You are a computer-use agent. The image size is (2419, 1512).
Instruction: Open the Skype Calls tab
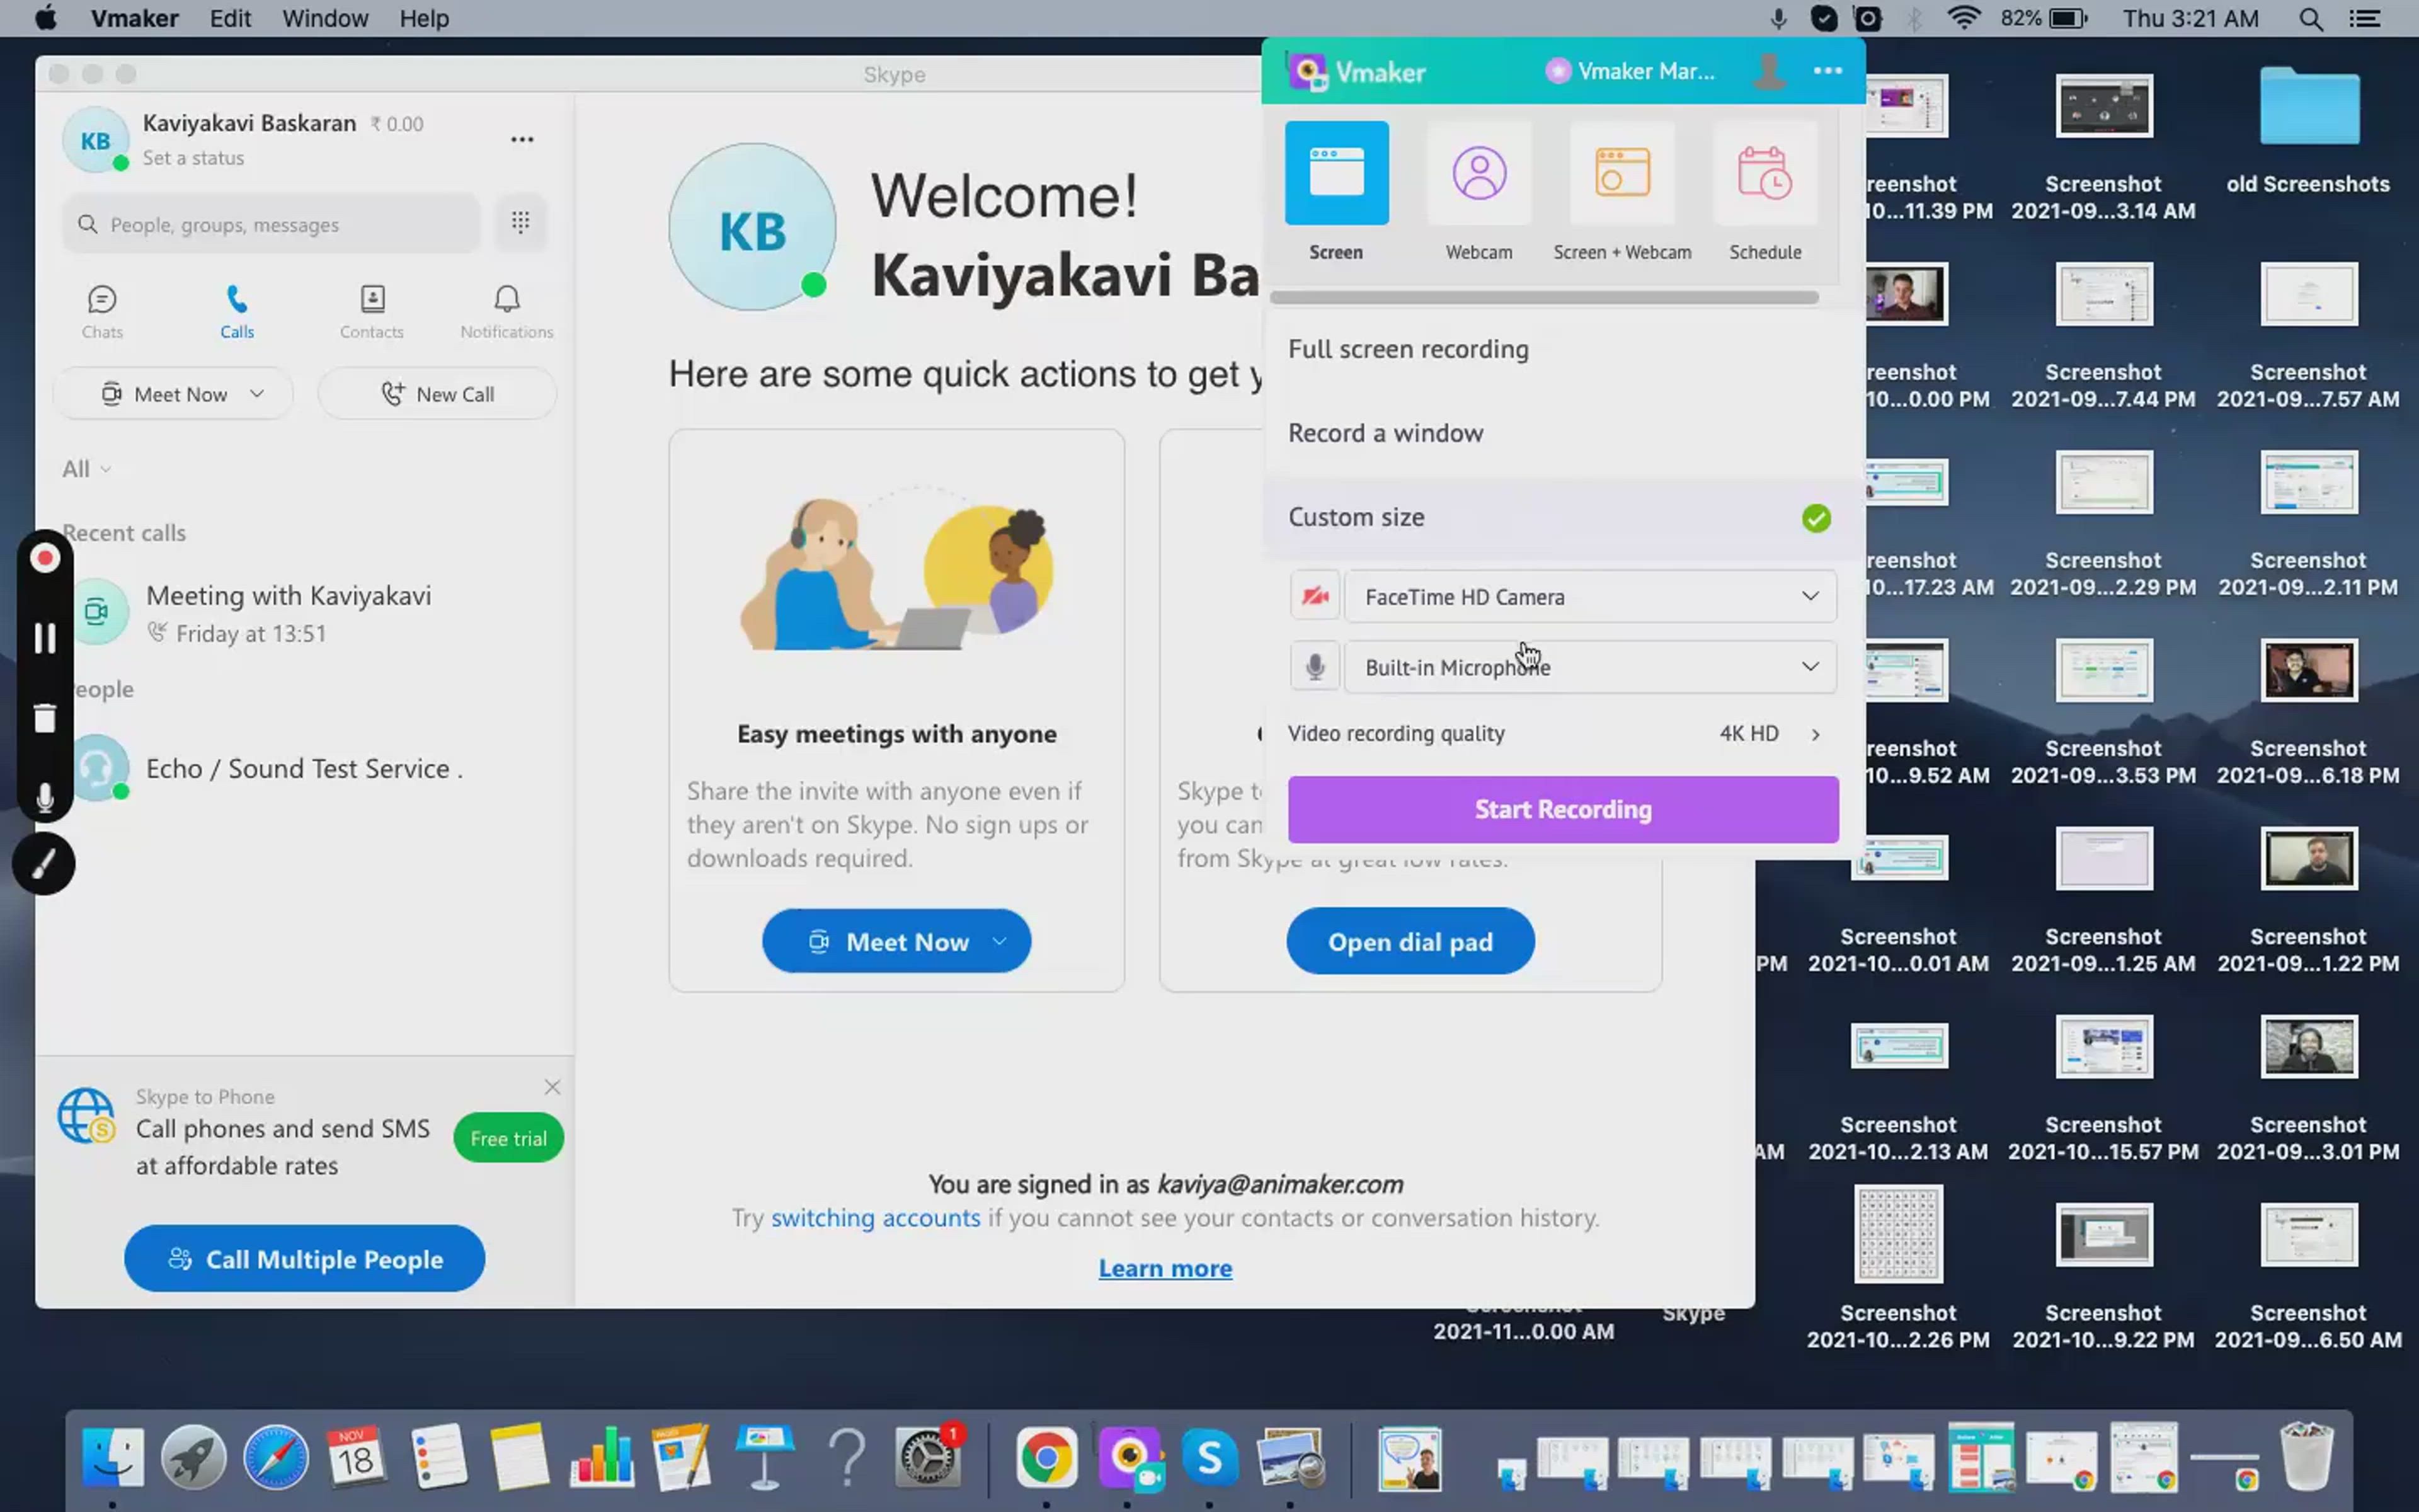[237, 312]
